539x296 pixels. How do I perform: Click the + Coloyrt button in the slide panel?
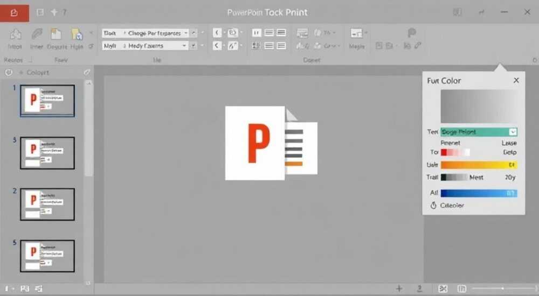click(x=33, y=73)
